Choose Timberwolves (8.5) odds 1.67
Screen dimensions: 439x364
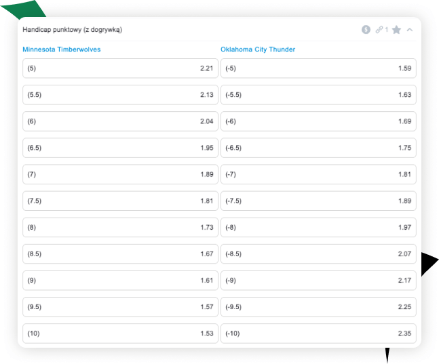coord(120,254)
